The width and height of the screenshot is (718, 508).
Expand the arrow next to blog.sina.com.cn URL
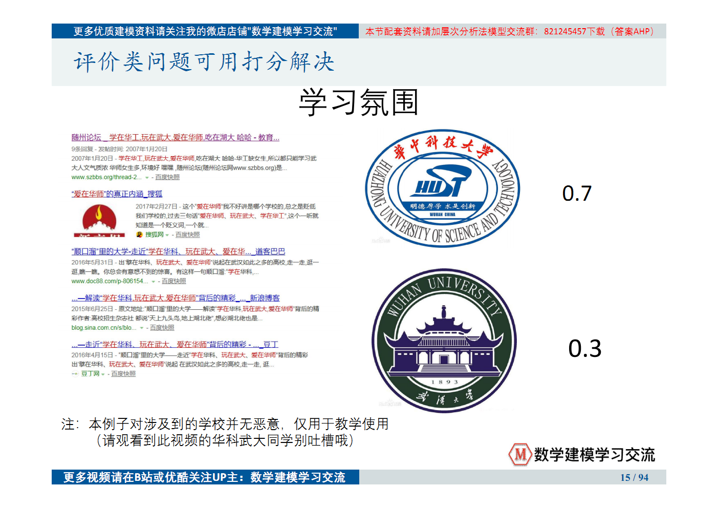click(142, 328)
